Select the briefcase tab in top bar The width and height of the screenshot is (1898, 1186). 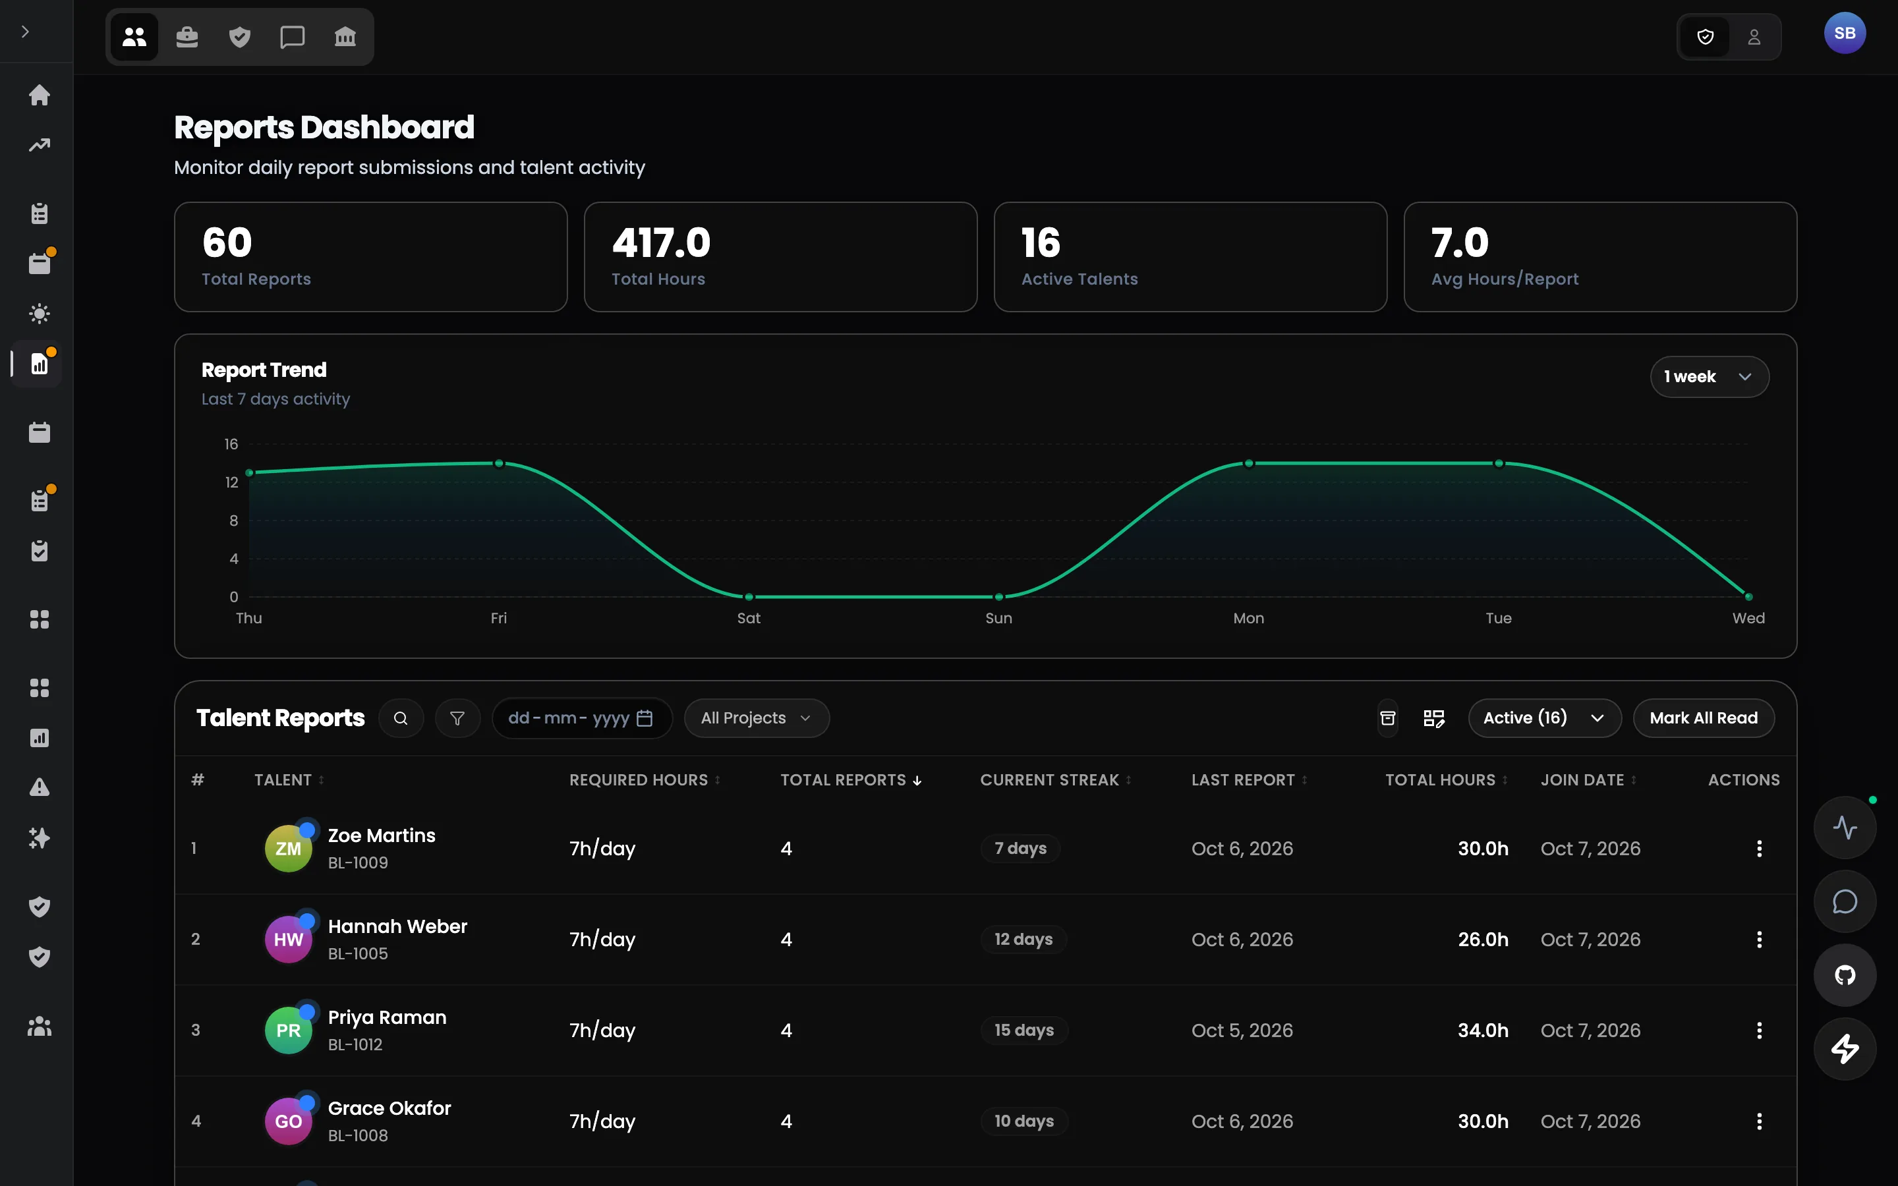[187, 37]
